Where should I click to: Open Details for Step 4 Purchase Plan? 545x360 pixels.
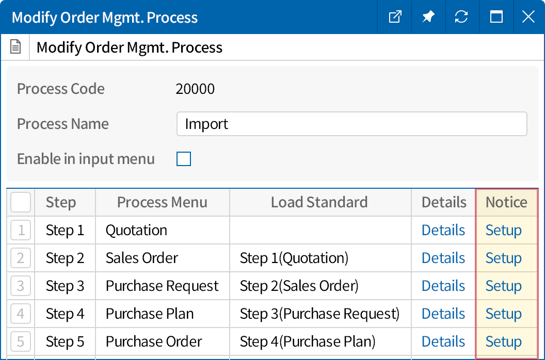click(443, 314)
